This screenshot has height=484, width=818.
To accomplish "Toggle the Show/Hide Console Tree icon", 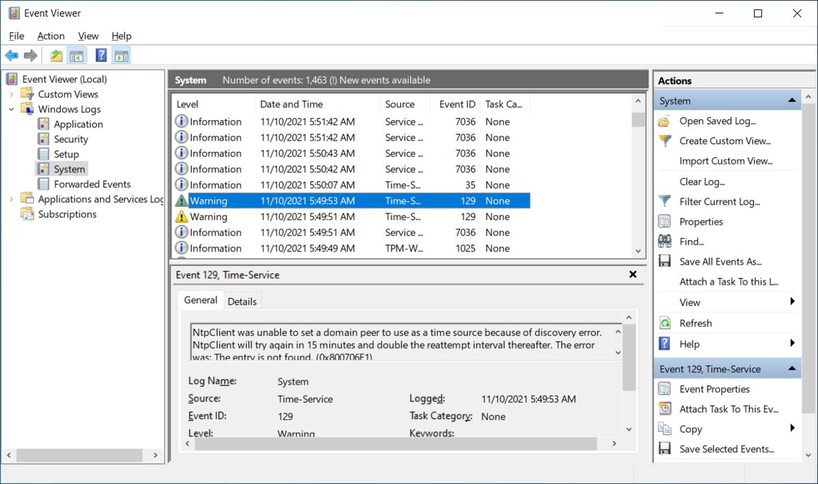I will (76, 56).
